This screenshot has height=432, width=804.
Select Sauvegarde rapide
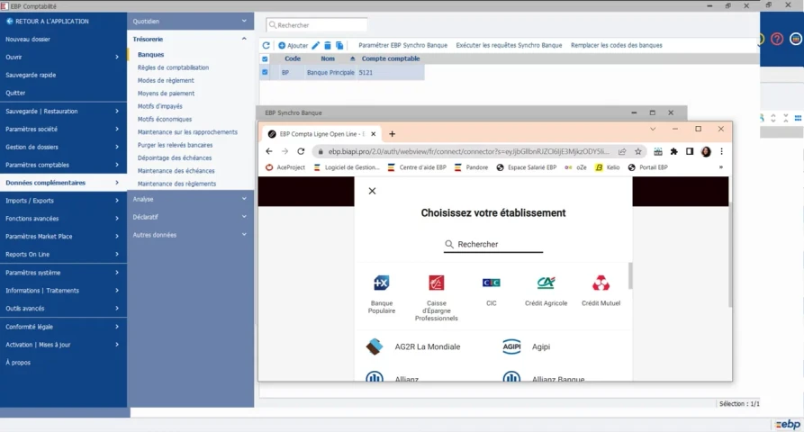pos(31,75)
